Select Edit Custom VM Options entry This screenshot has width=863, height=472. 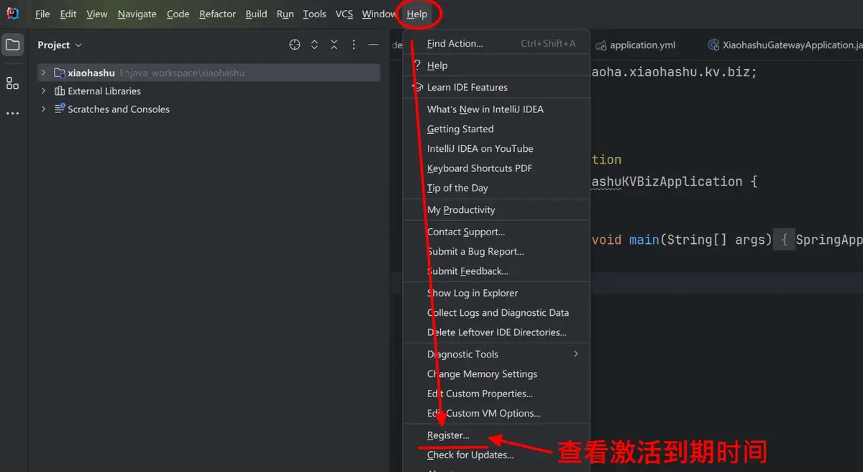point(497,413)
